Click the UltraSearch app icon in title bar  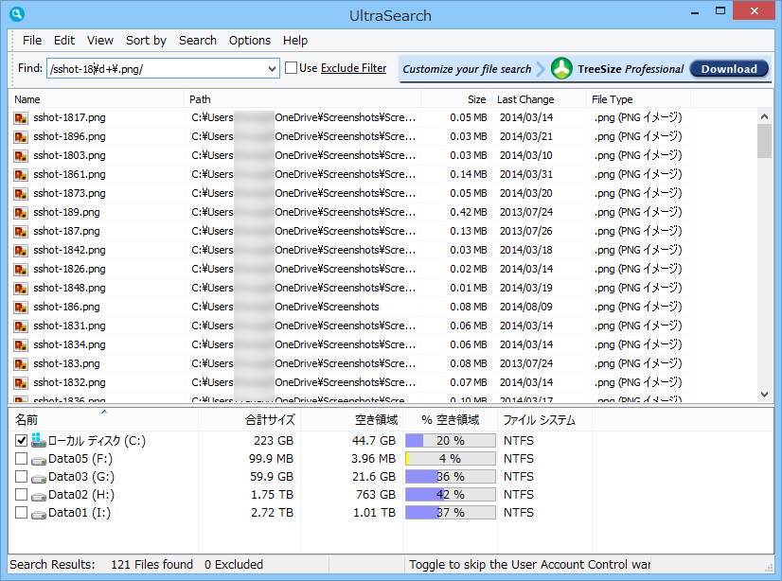(17, 14)
